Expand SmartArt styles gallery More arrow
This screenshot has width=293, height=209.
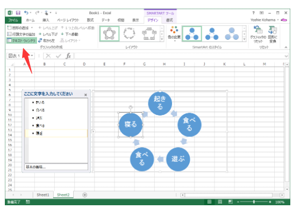[244, 39]
